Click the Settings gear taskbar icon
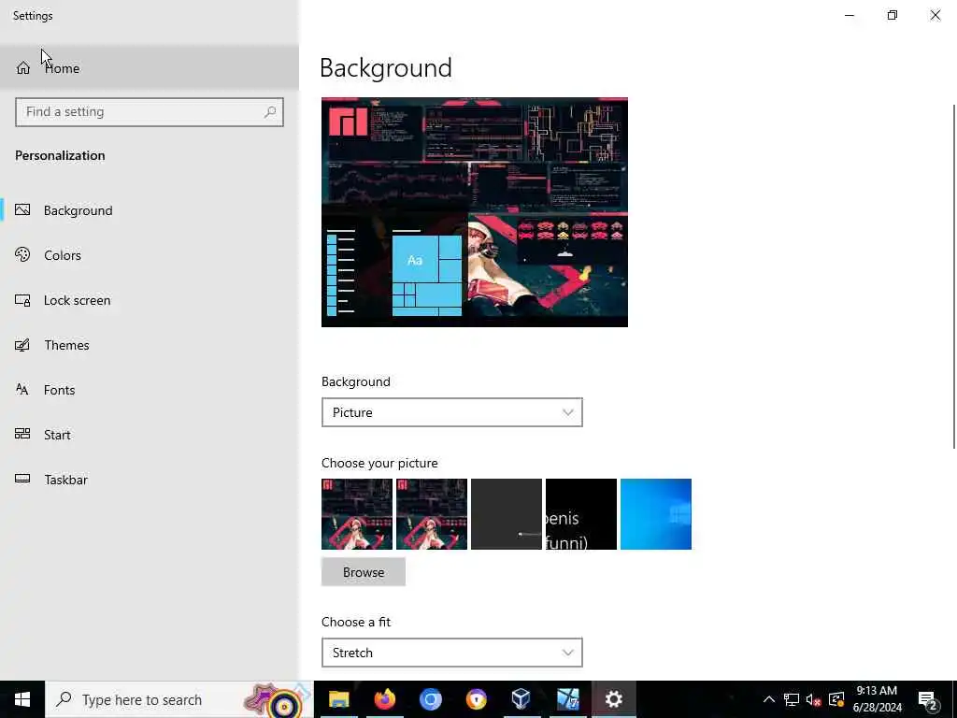957x718 pixels. pos(613,699)
